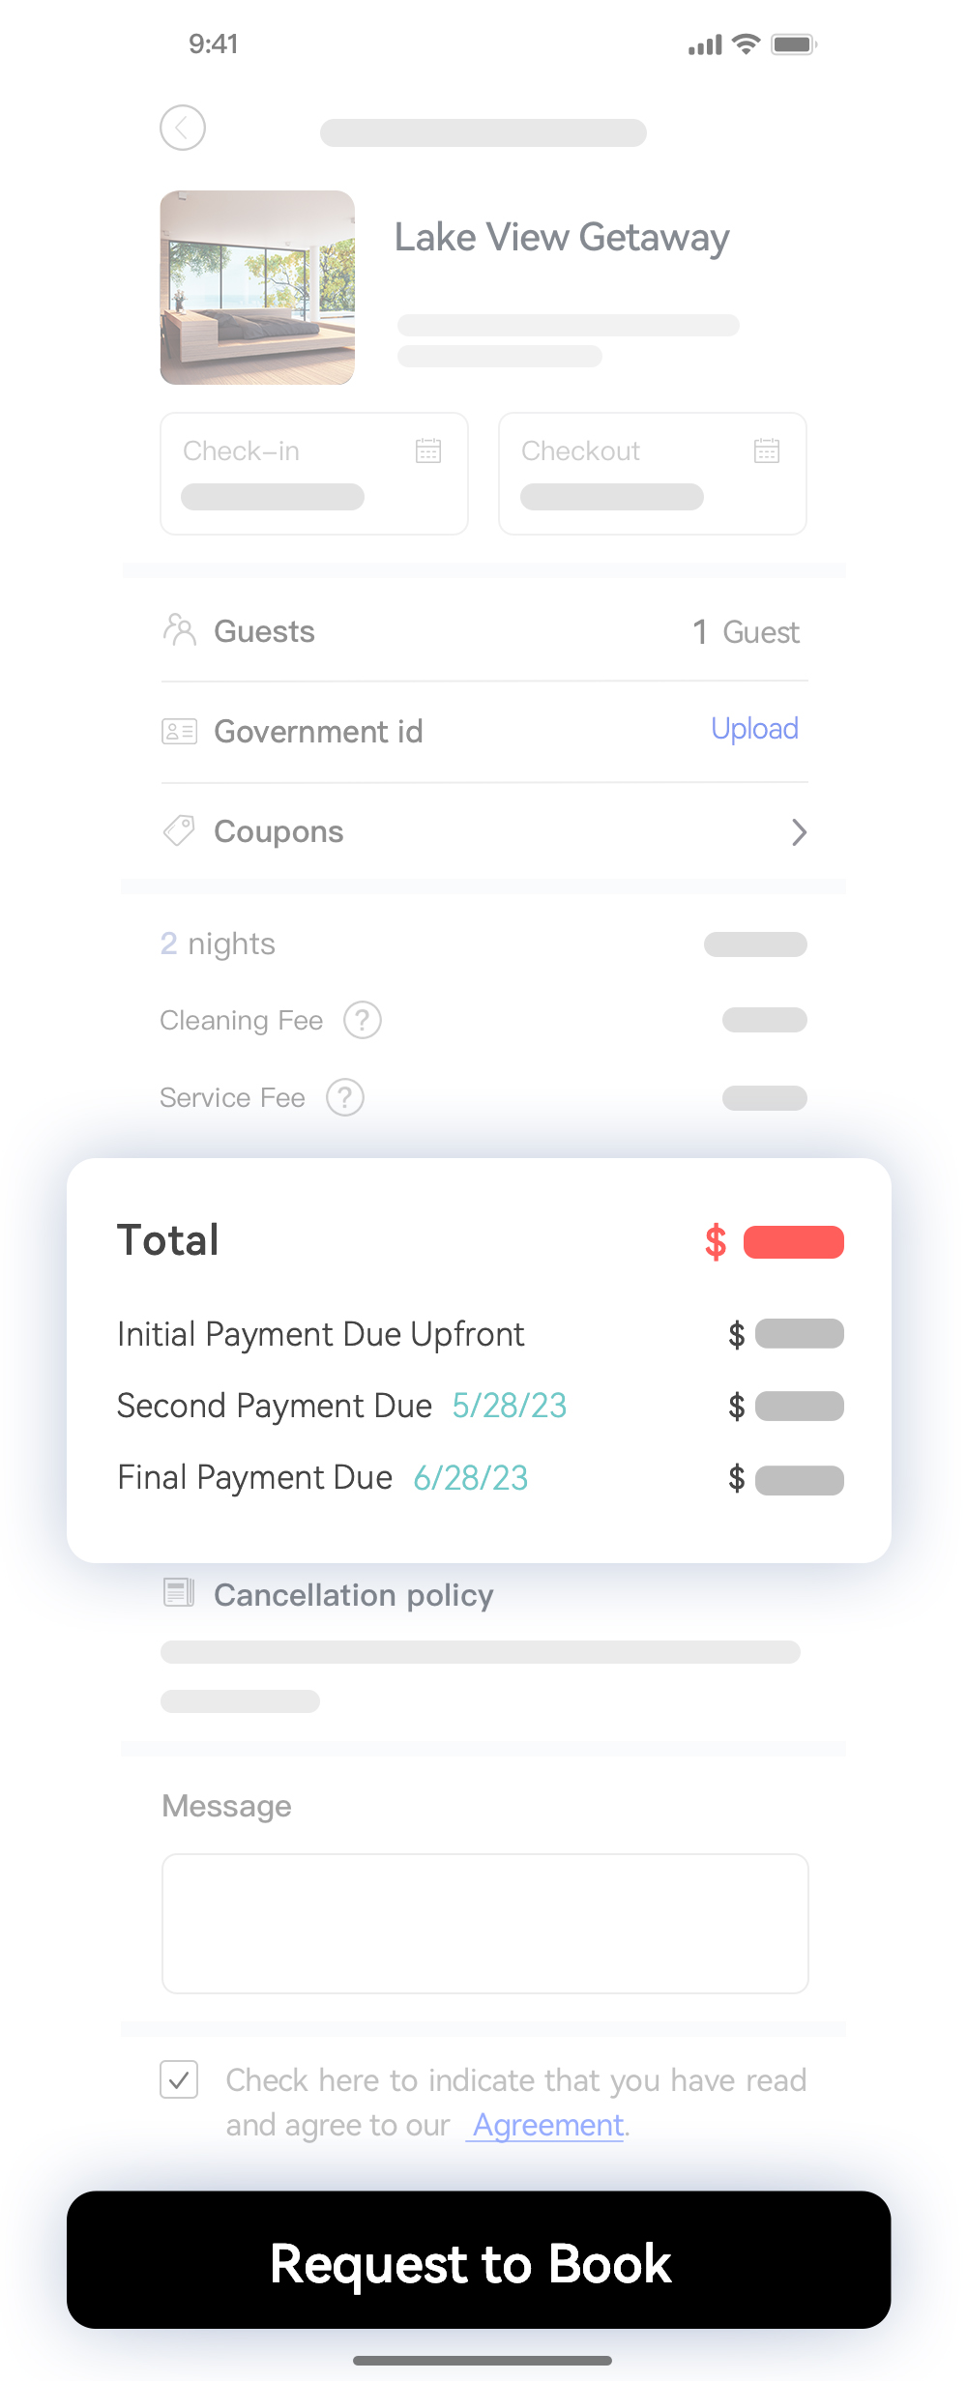Tap the Cancellation policy document icon

coord(180,1592)
